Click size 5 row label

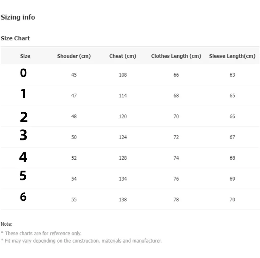point(23,176)
